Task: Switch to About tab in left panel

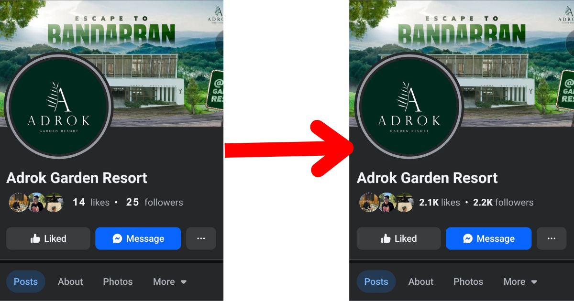Action: (x=70, y=281)
